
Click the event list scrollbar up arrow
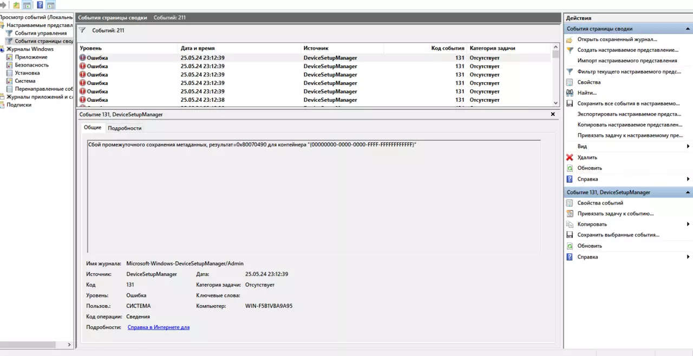555,48
